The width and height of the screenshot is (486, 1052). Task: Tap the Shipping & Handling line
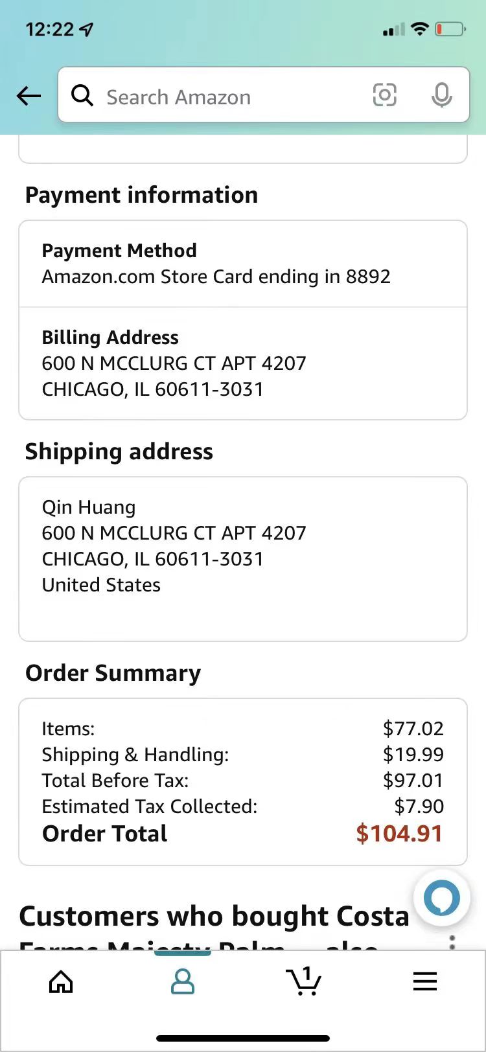pyautogui.click(x=243, y=755)
